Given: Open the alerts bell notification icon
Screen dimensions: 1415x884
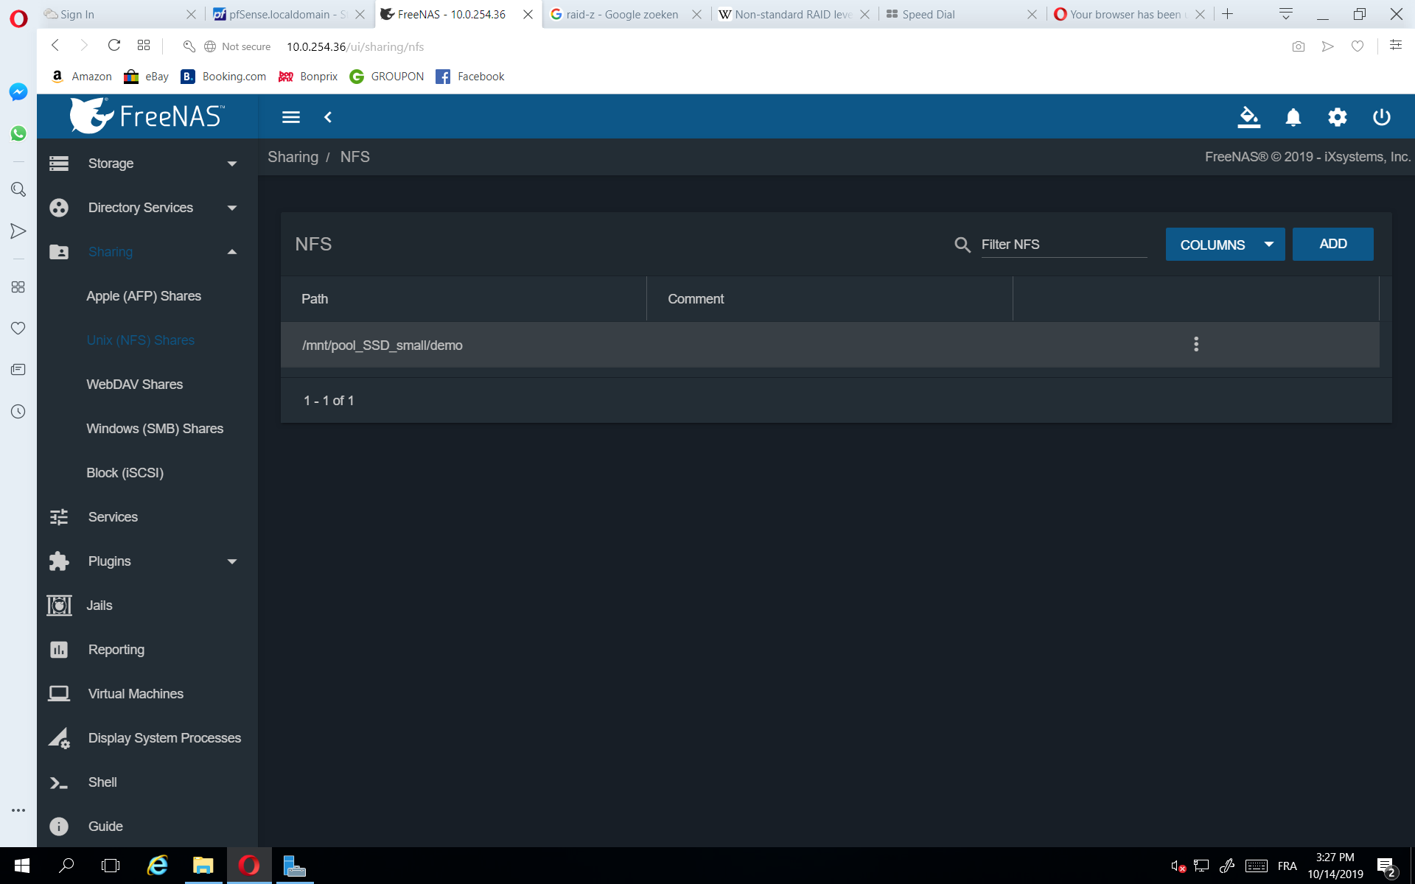Looking at the screenshot, I should click(1293, 117).
